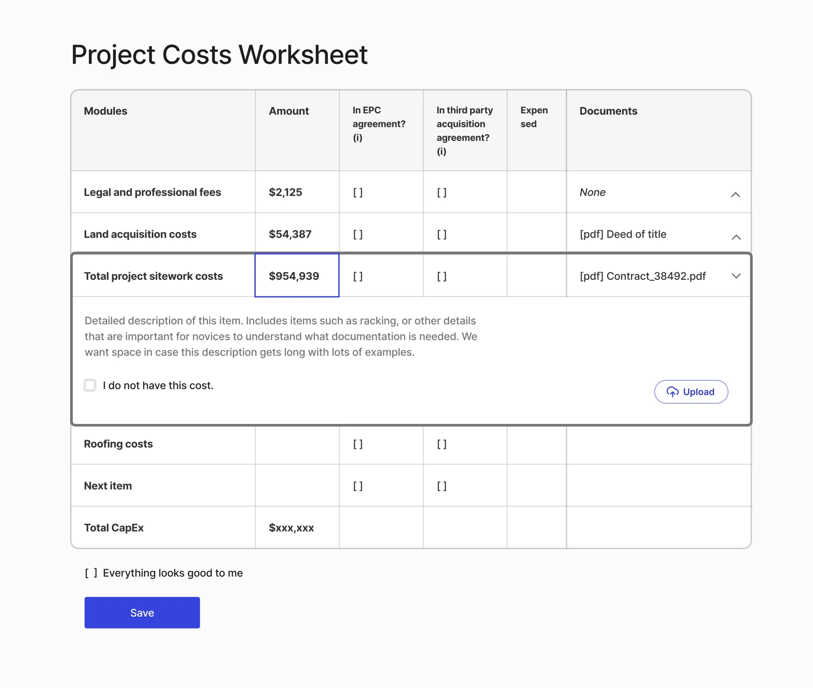Toggle EPC box for Total project sitework

coord(358,276)
